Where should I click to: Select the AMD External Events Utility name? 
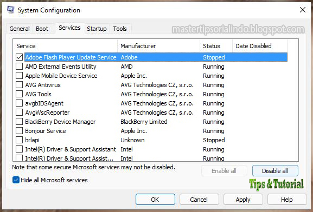coord(61,67)
